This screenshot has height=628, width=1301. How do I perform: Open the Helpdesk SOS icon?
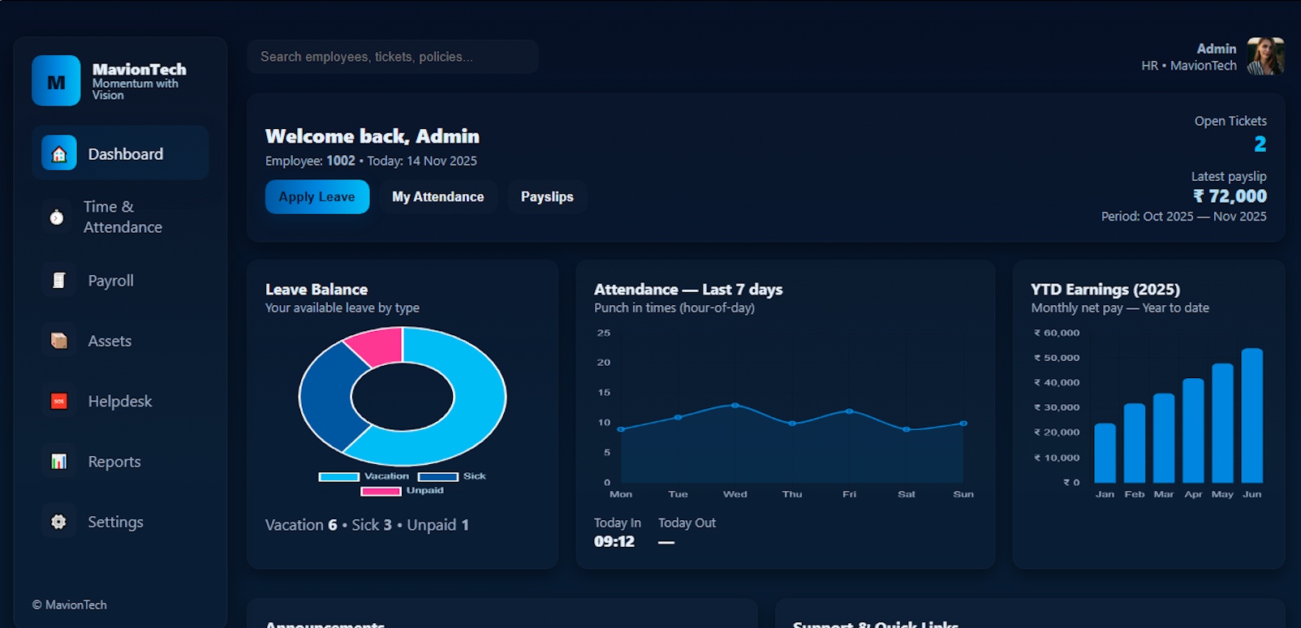[x=59, y=401]
